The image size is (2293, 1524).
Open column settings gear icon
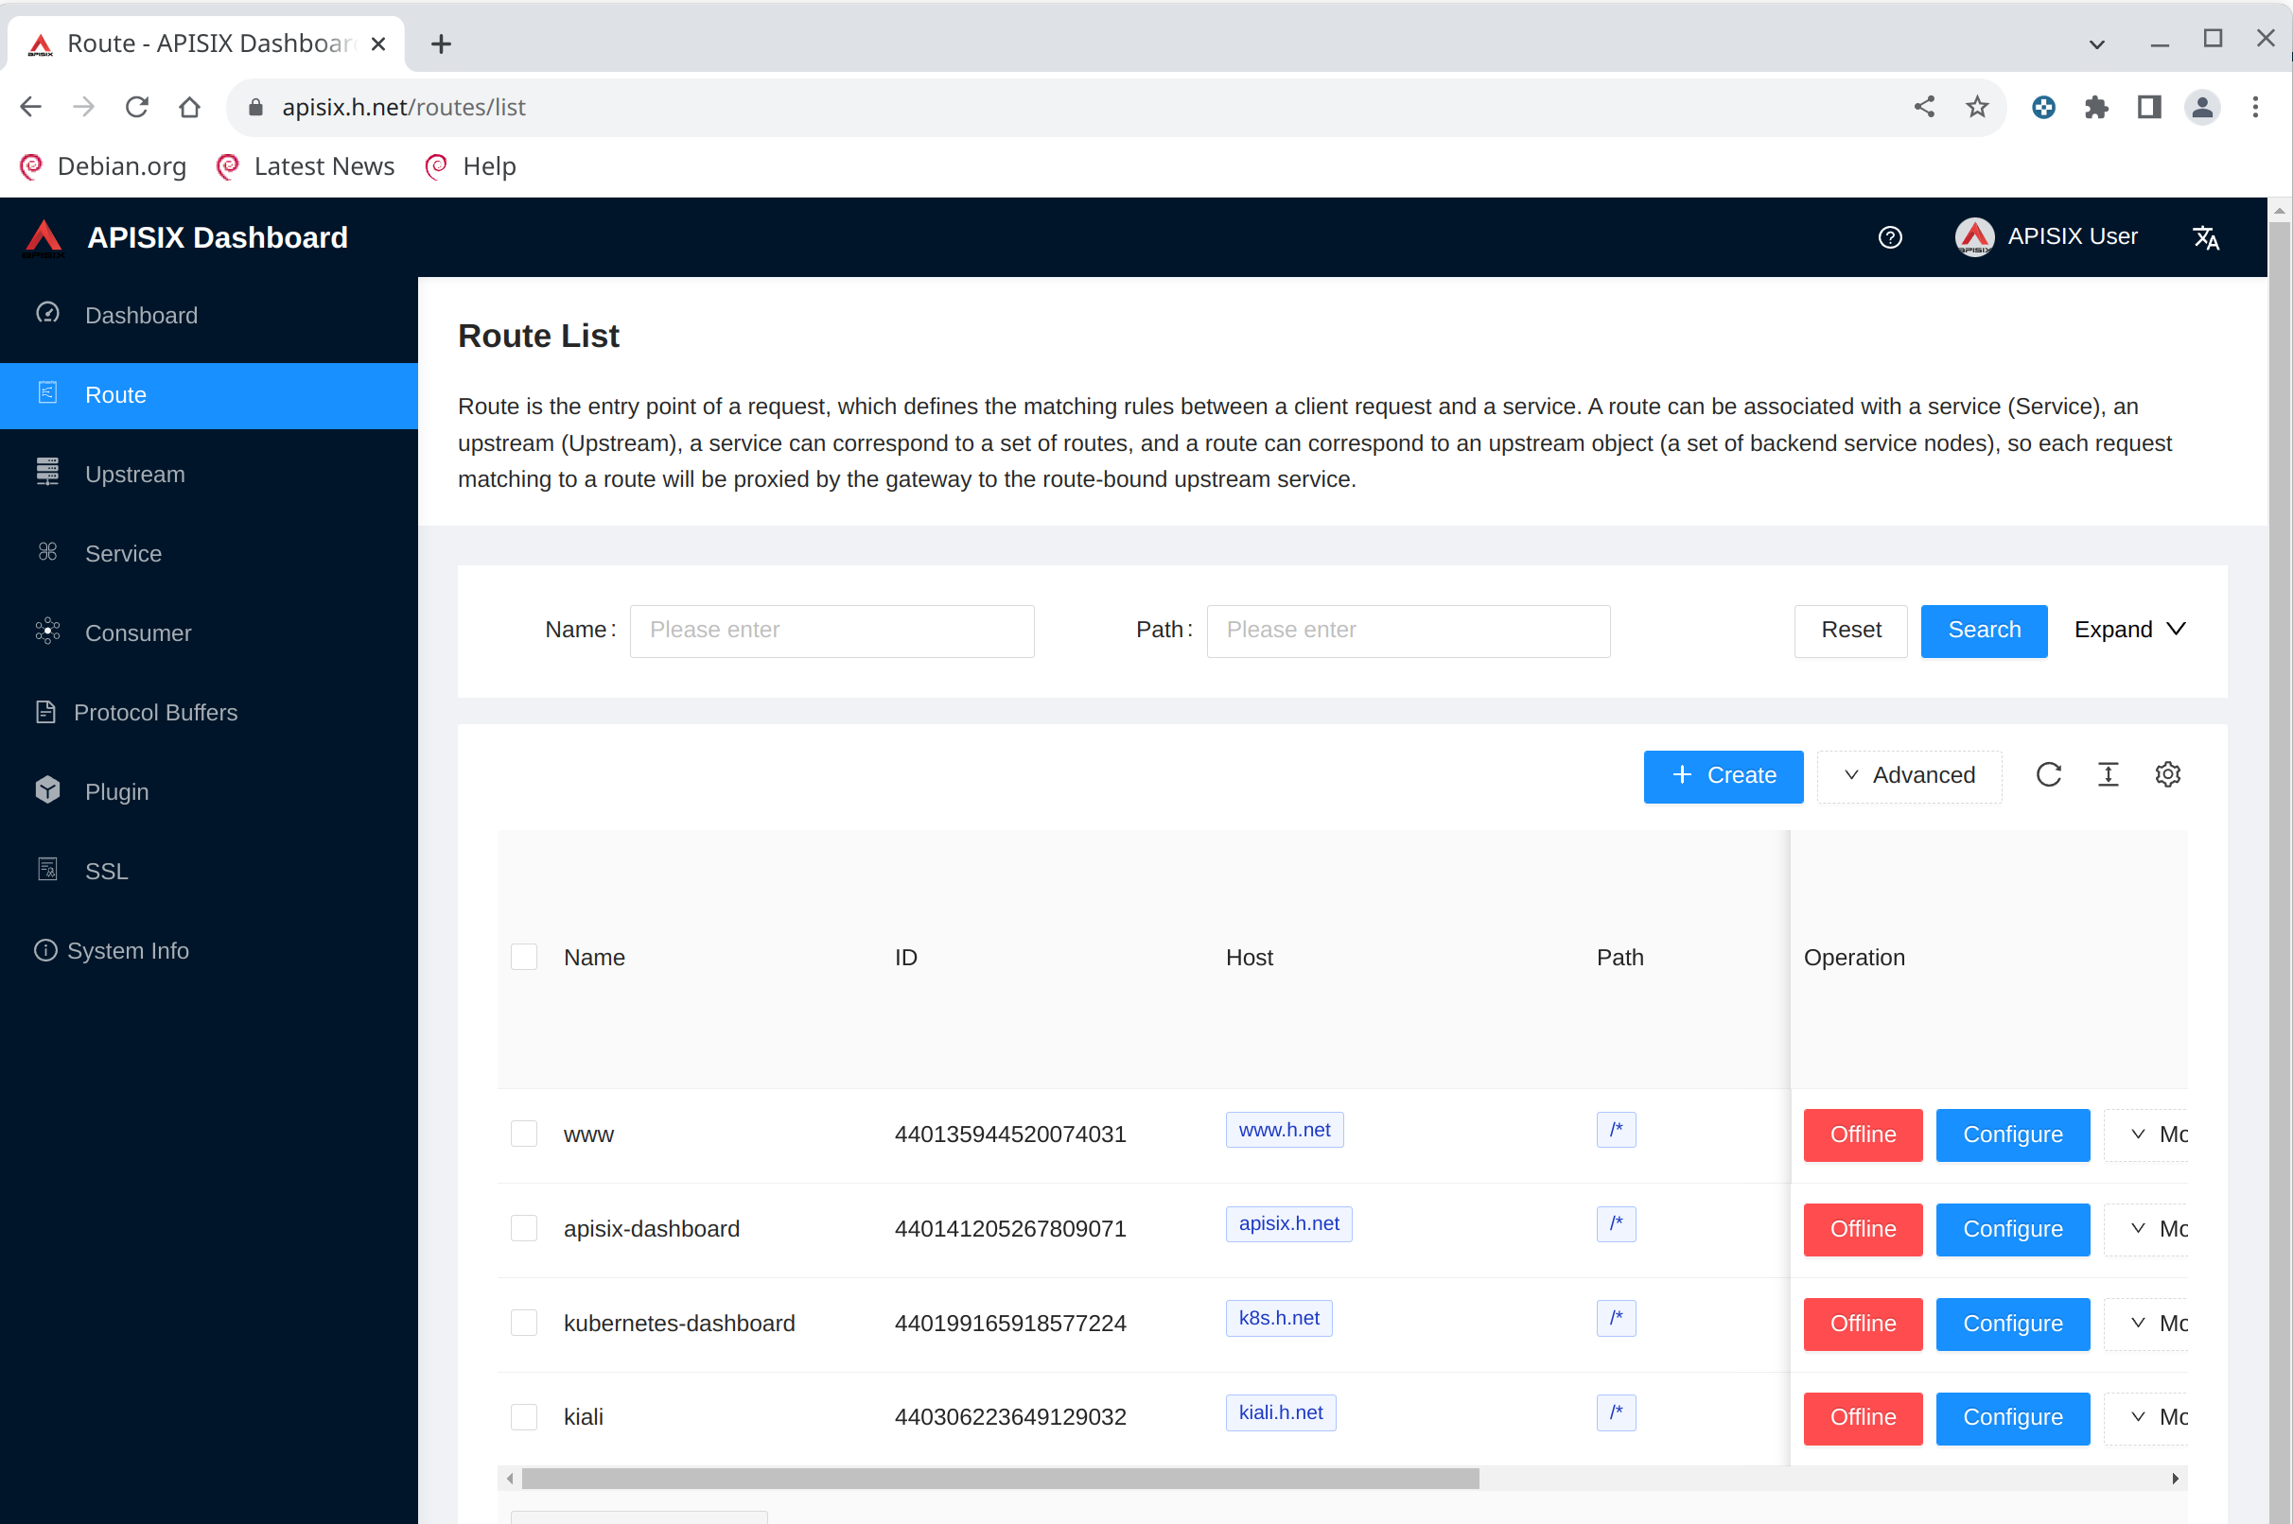pos(2166,774)
